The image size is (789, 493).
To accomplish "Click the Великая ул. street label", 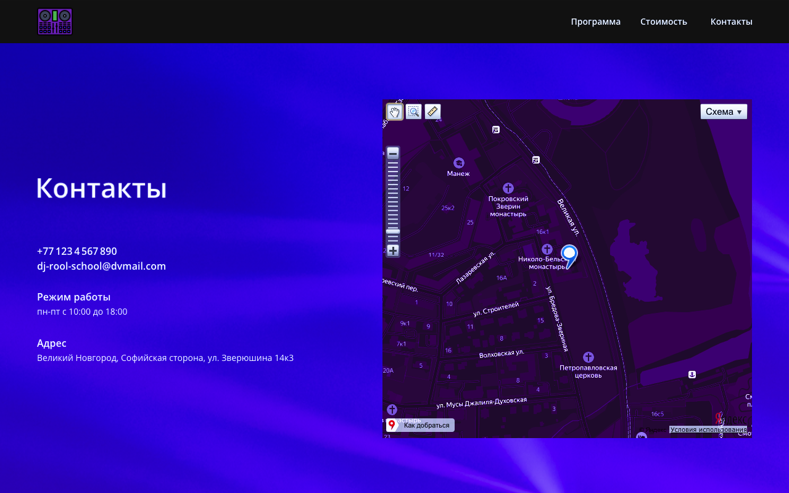I will click(x=568, y=217).
